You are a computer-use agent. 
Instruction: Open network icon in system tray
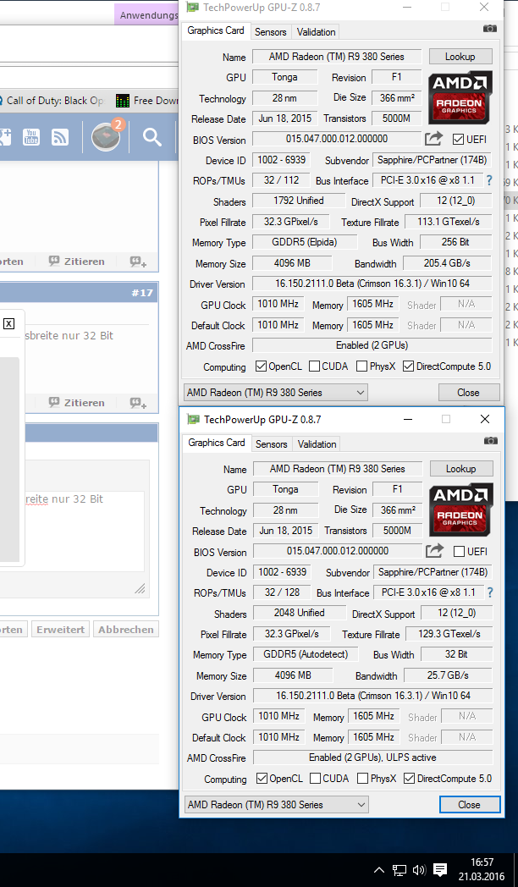[400, 870]
